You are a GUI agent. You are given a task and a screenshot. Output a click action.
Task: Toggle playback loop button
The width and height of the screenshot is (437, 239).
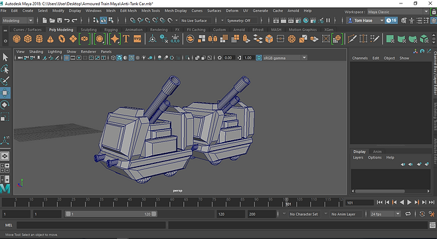point(408,214)
